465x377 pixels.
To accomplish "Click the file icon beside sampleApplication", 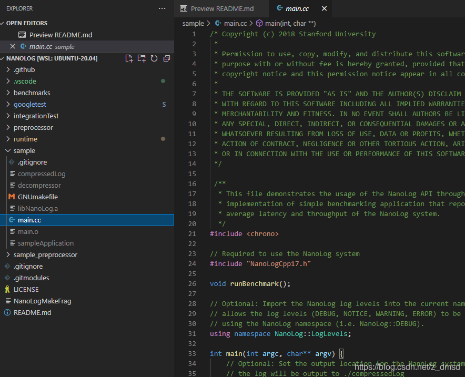I will click(x=13, y=243).
